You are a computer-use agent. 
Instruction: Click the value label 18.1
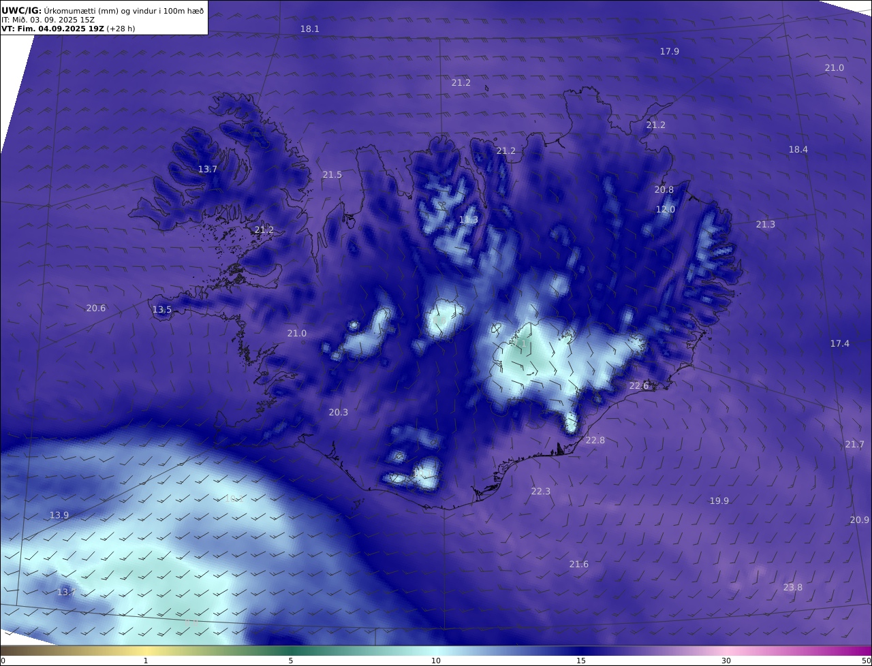coord(310,29)
